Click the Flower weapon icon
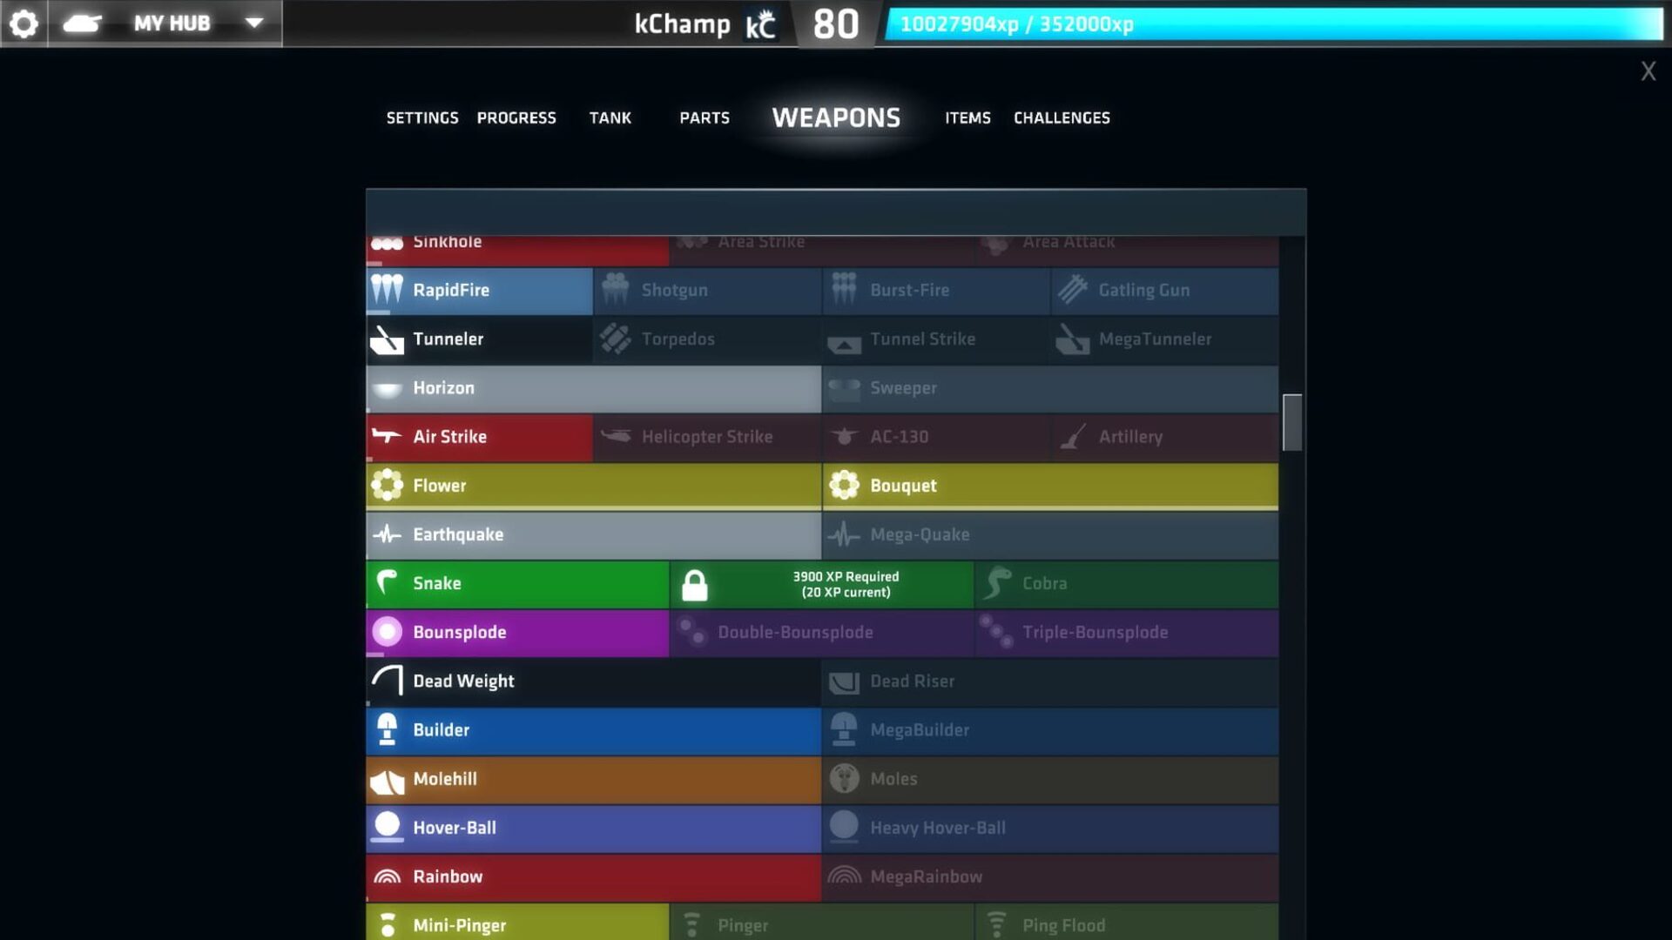This screenshot has height=940, width=1672. pyautogui.click(x=387, y=484)
